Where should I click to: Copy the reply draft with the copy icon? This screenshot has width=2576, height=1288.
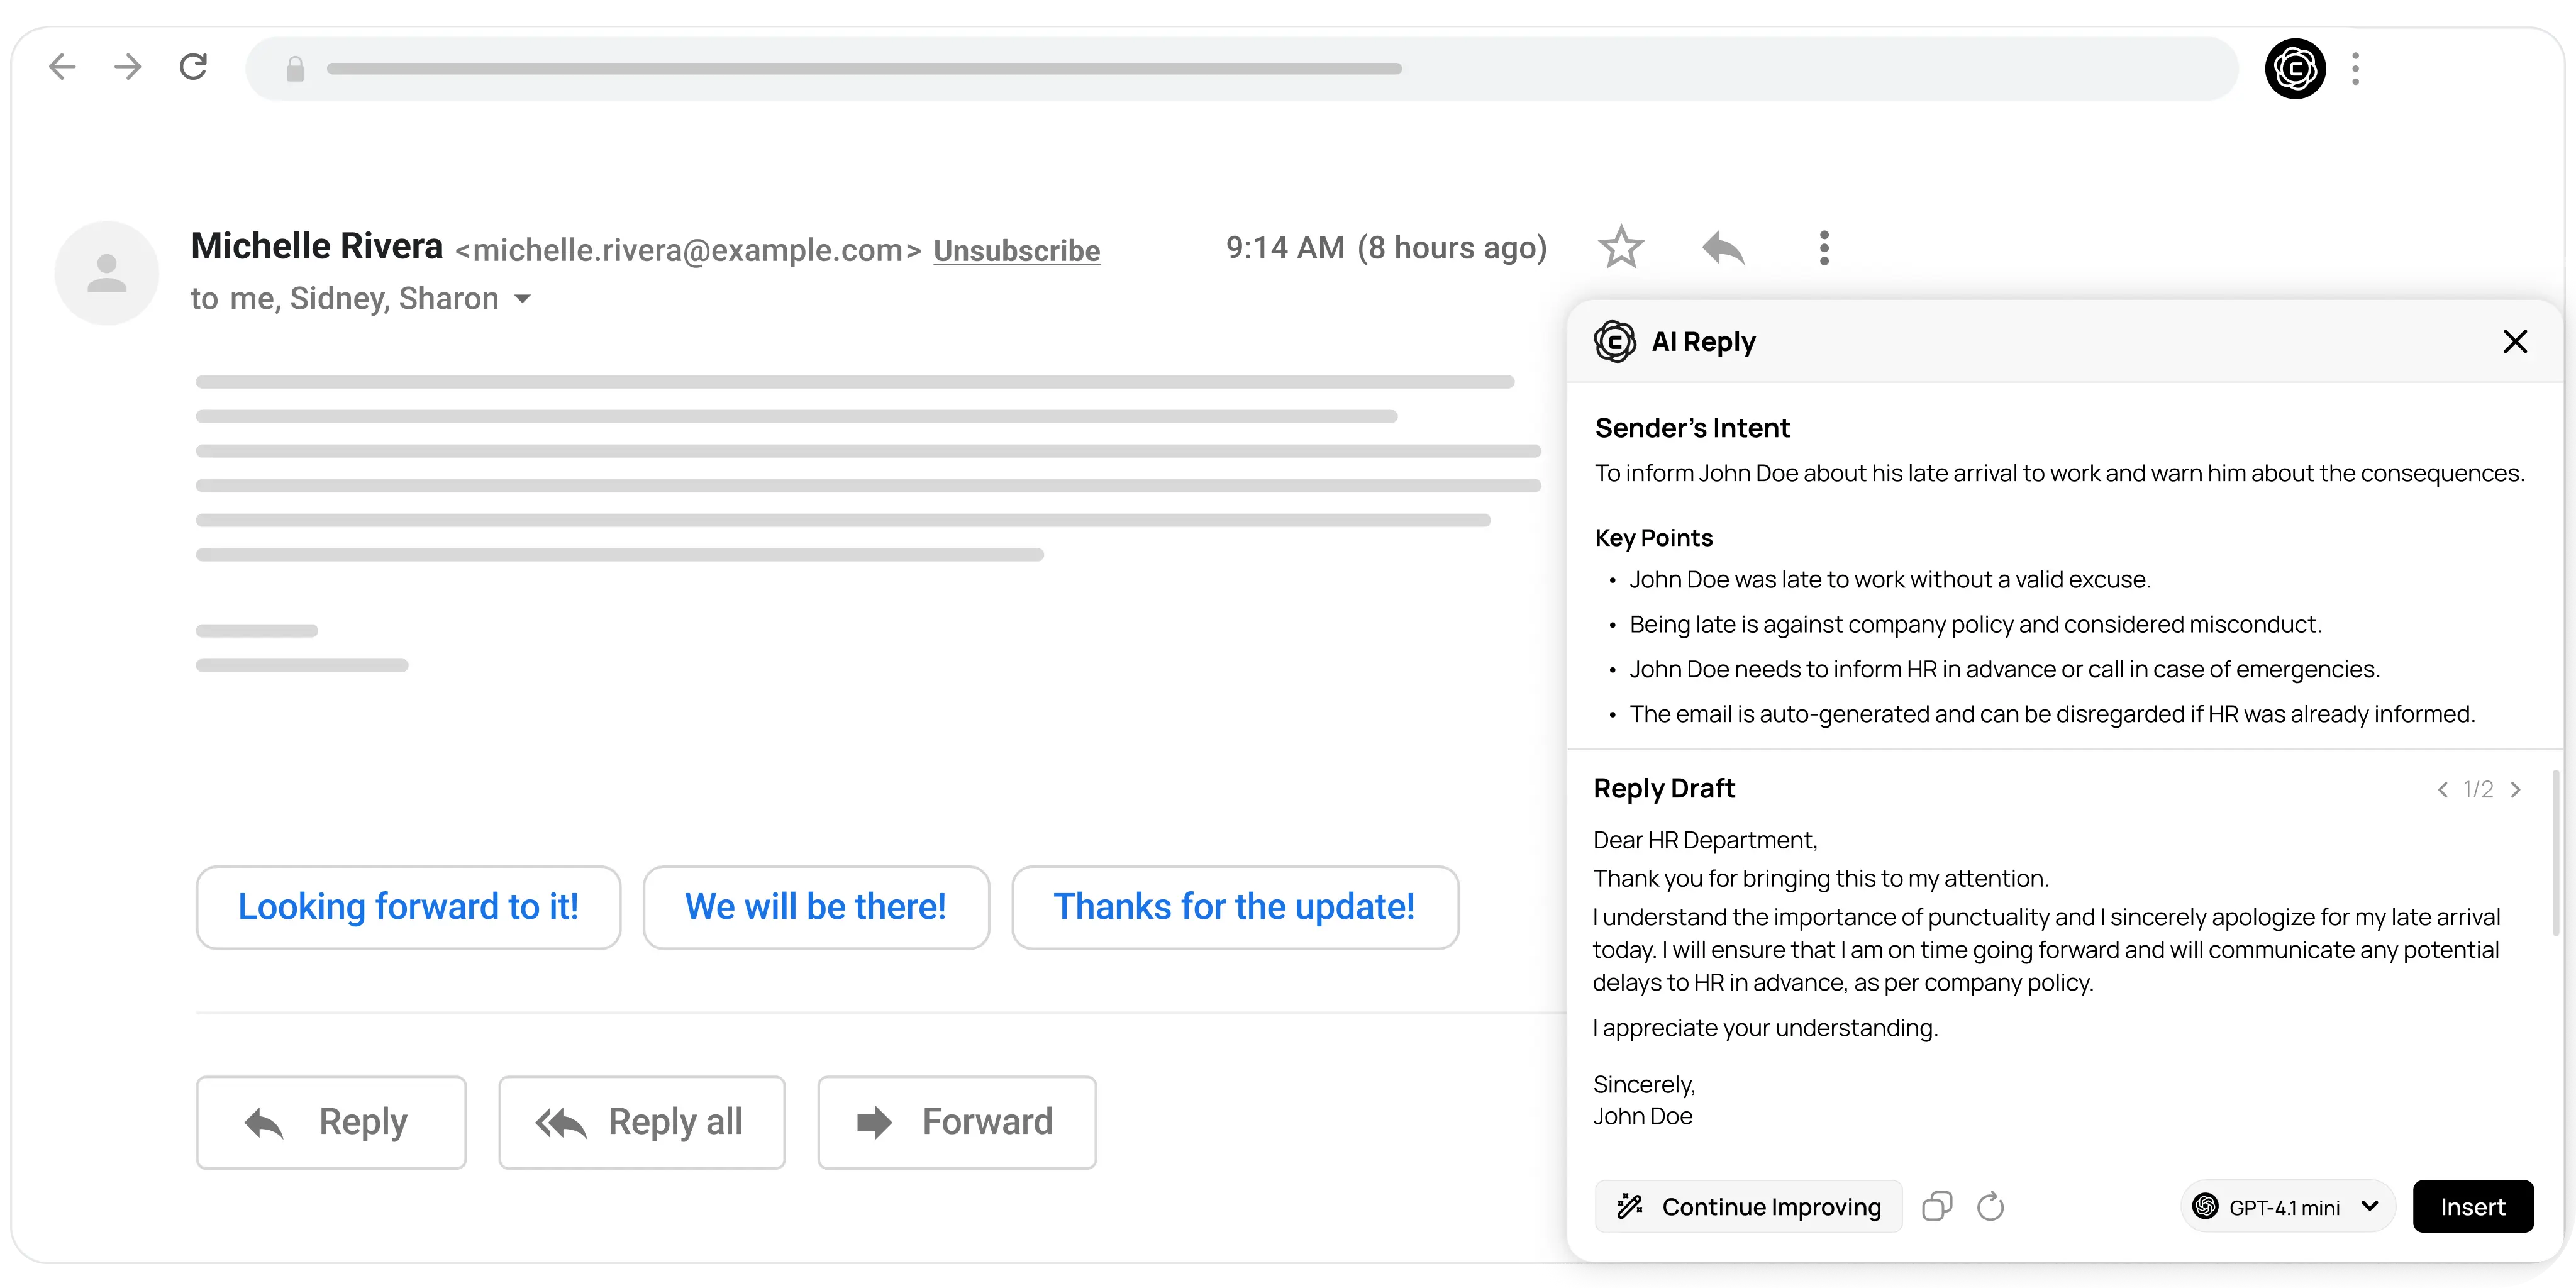[x=1937, y=1206]
